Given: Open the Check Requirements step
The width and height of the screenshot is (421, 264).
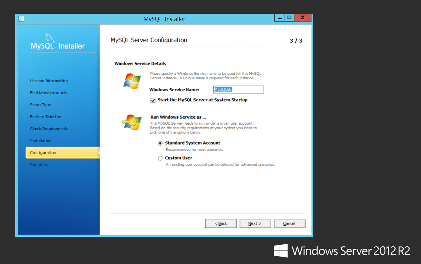Looking at the screenshot, I should [49, 129].
